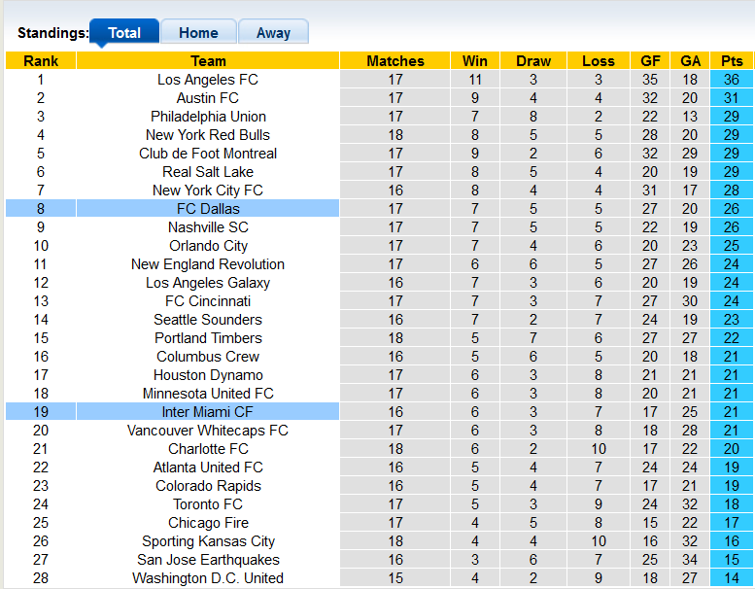Click the Seattle Sounders link

pyautogui.click(x=208, y=320)
